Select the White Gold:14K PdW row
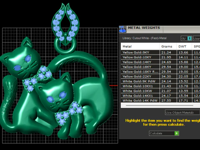 point(160,100)
